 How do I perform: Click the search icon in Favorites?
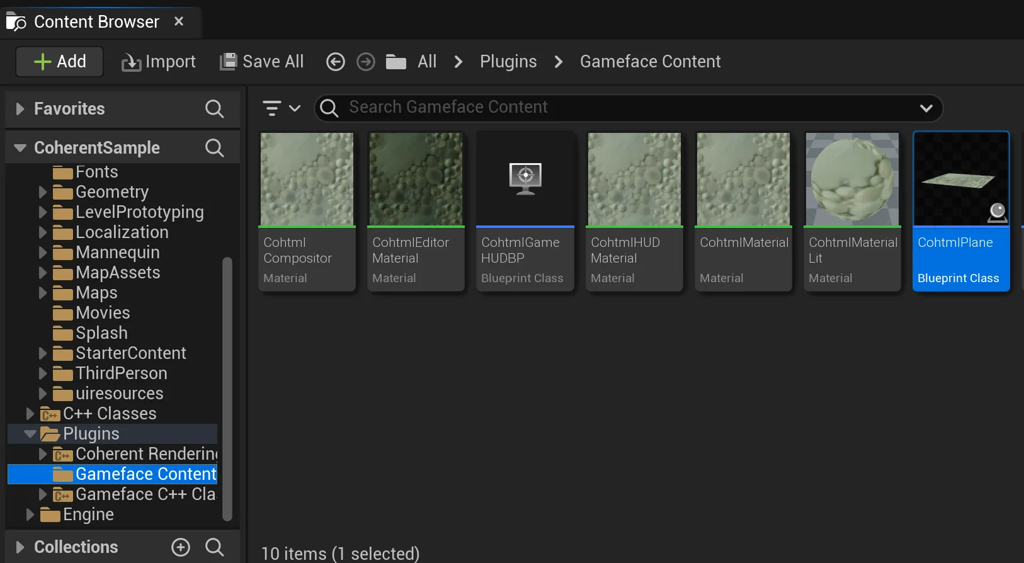(x=214, y=109)
